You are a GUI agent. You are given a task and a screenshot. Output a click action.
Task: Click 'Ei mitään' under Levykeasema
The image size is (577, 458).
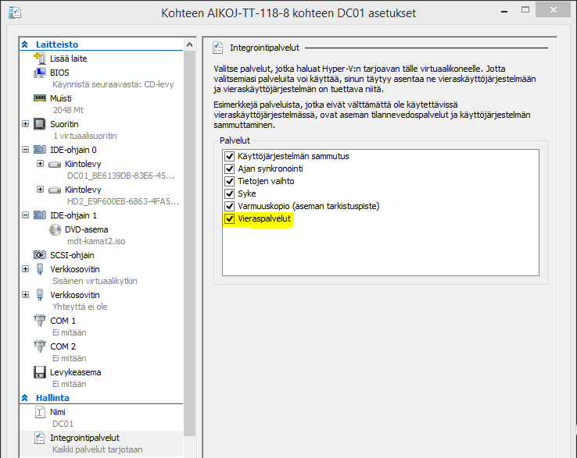(x=70, y=384)
